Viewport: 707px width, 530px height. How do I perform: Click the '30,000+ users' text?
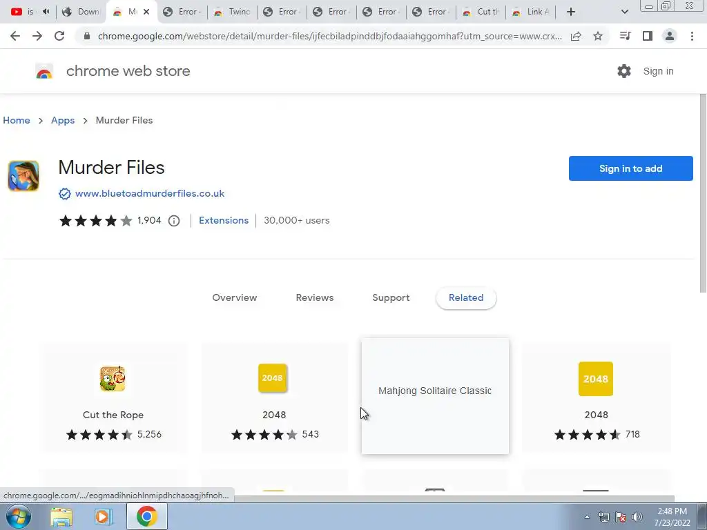(x=297, y=220)
